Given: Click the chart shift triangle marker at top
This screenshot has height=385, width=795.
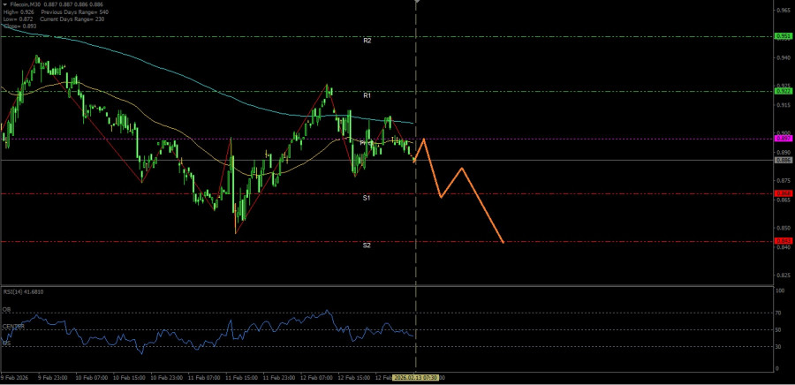Looking at the screenshot, I should pos(416,4).
